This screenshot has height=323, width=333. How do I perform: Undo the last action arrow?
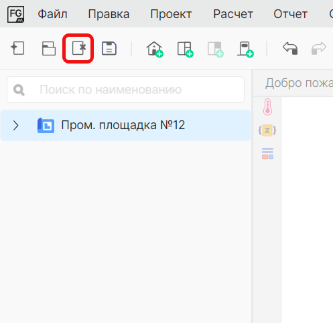pyautogui.click(x=290, y=48)
